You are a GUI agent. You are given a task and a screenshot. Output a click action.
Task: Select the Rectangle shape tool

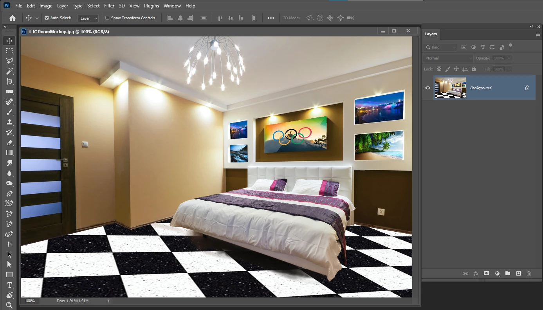(9, 275)
